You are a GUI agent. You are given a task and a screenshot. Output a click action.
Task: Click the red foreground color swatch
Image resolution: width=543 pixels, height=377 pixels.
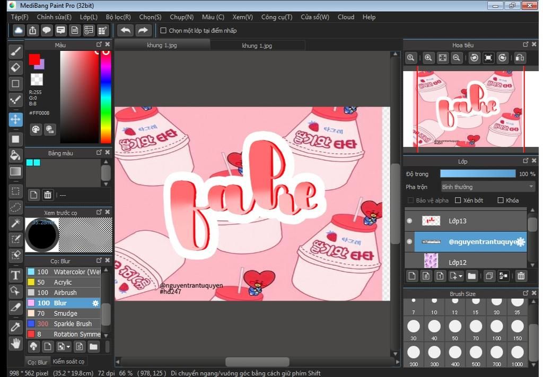(34, 59)
